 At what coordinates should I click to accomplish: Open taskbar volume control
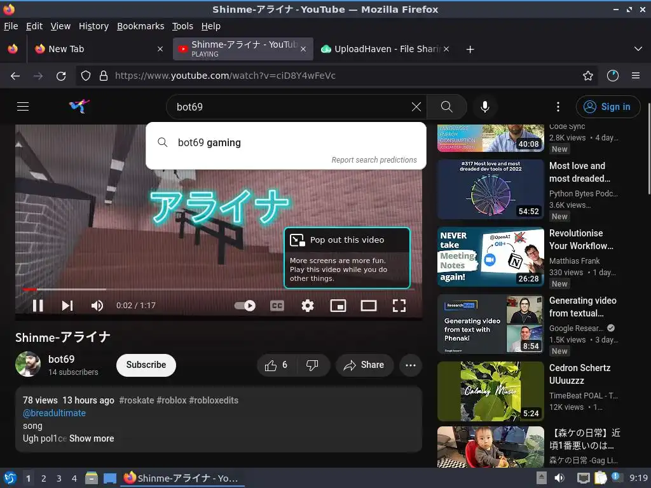pos(559,478)
